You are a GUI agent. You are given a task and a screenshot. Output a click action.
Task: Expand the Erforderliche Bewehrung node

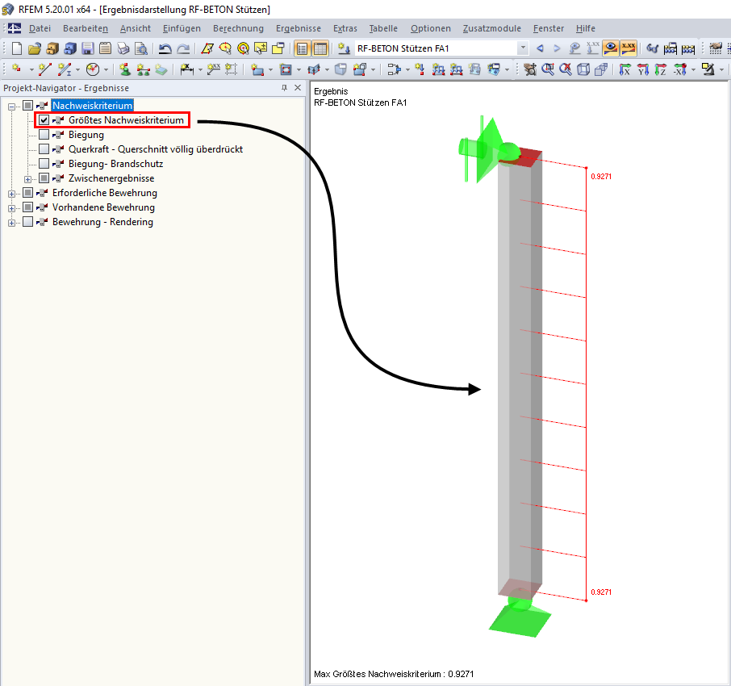[x=11, y=194]
